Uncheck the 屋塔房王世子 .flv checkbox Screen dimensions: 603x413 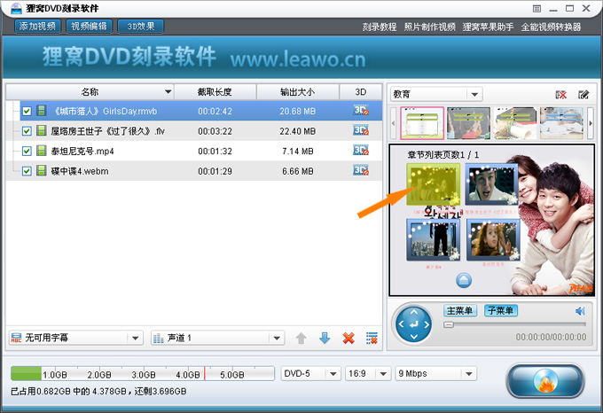(27, 131)
